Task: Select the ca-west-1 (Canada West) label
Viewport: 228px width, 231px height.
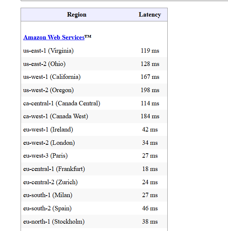Action: coord(56,116)
